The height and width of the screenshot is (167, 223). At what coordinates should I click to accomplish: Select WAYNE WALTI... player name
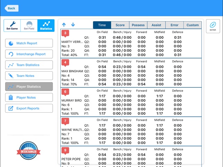click(73, 130)
